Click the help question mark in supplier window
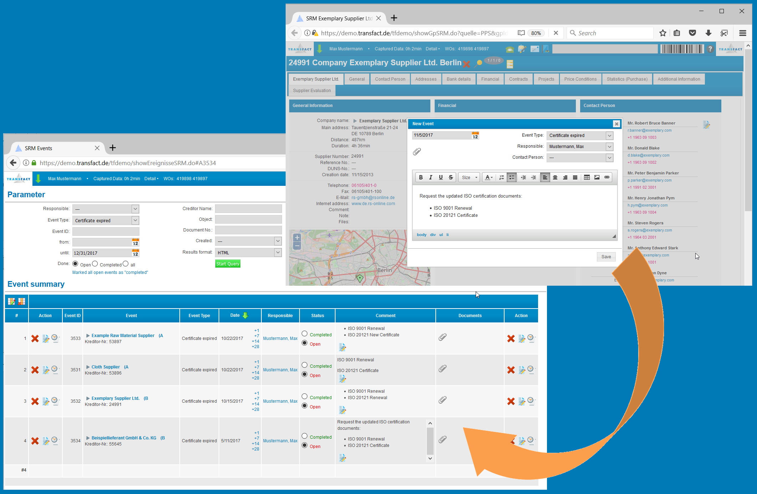 pos(710,49)
